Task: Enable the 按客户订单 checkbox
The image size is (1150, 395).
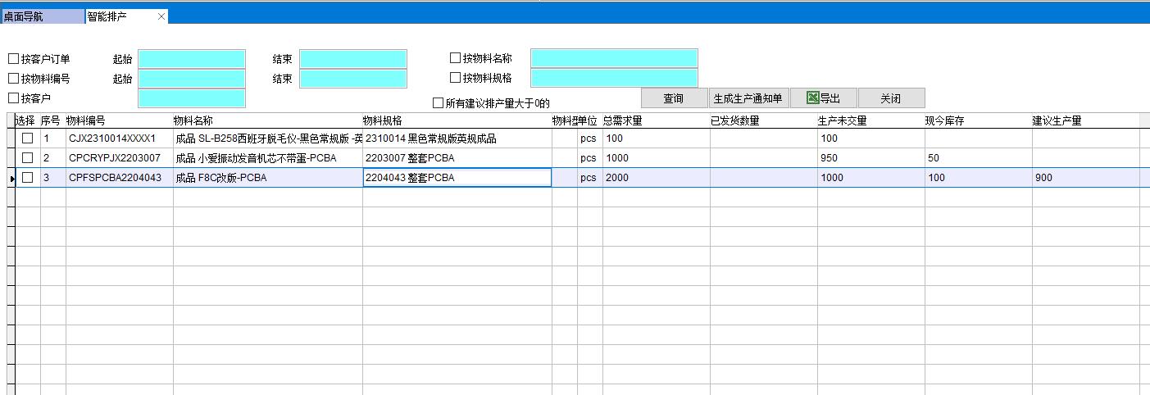Action: tap(13, 59)
